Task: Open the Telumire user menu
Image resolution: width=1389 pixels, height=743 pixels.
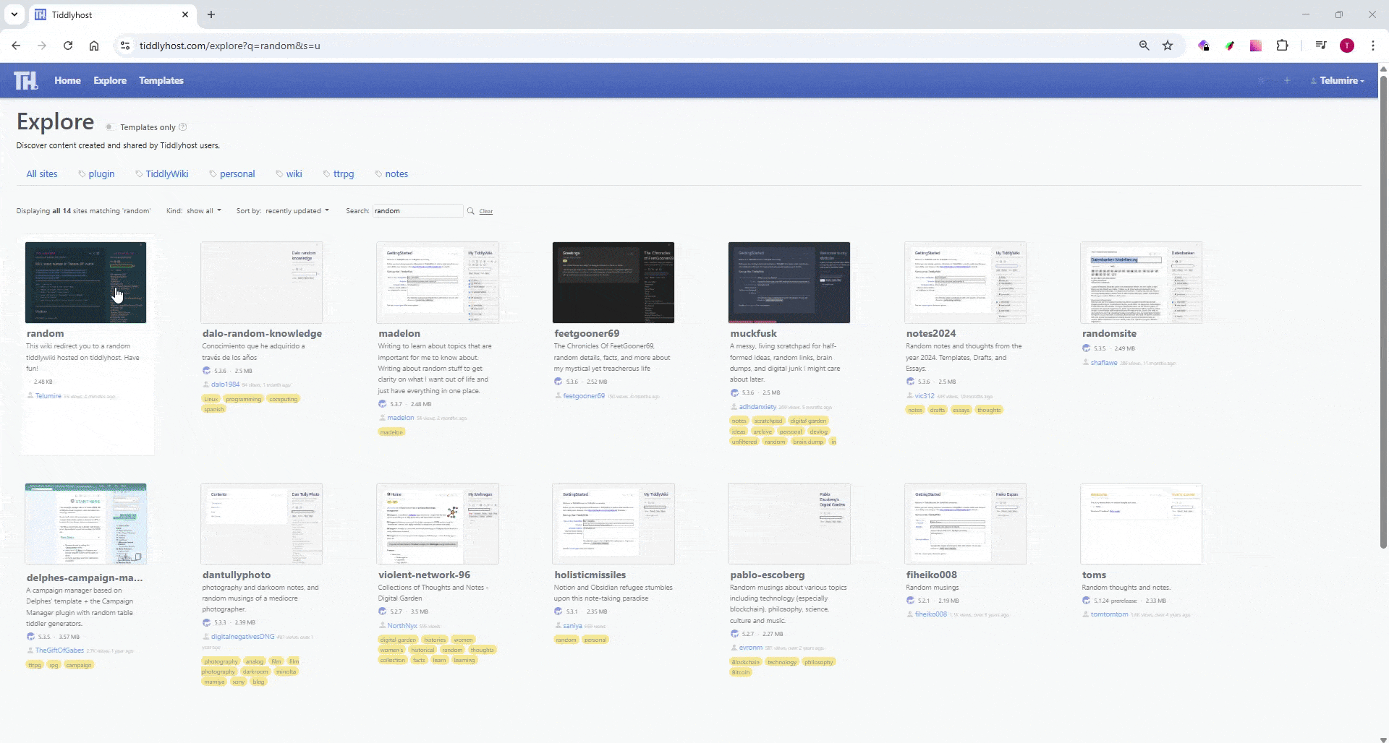Action: [x=1338, y=80]
